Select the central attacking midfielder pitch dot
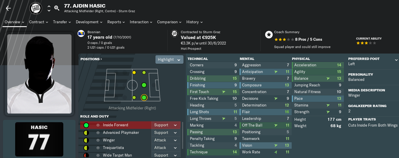Screen dimensions: 399x158 [144, 85]
